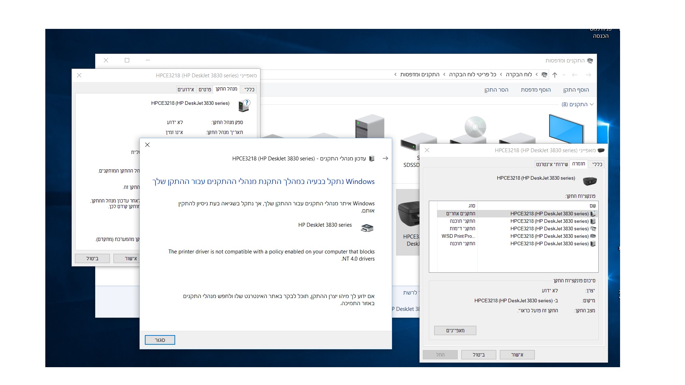Click the back arrow in driver update wizard
Screen dimensions: 685x385
[x=385, y=158]
